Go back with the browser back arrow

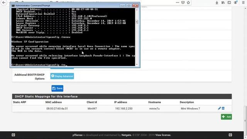click(x=4, y=3)
